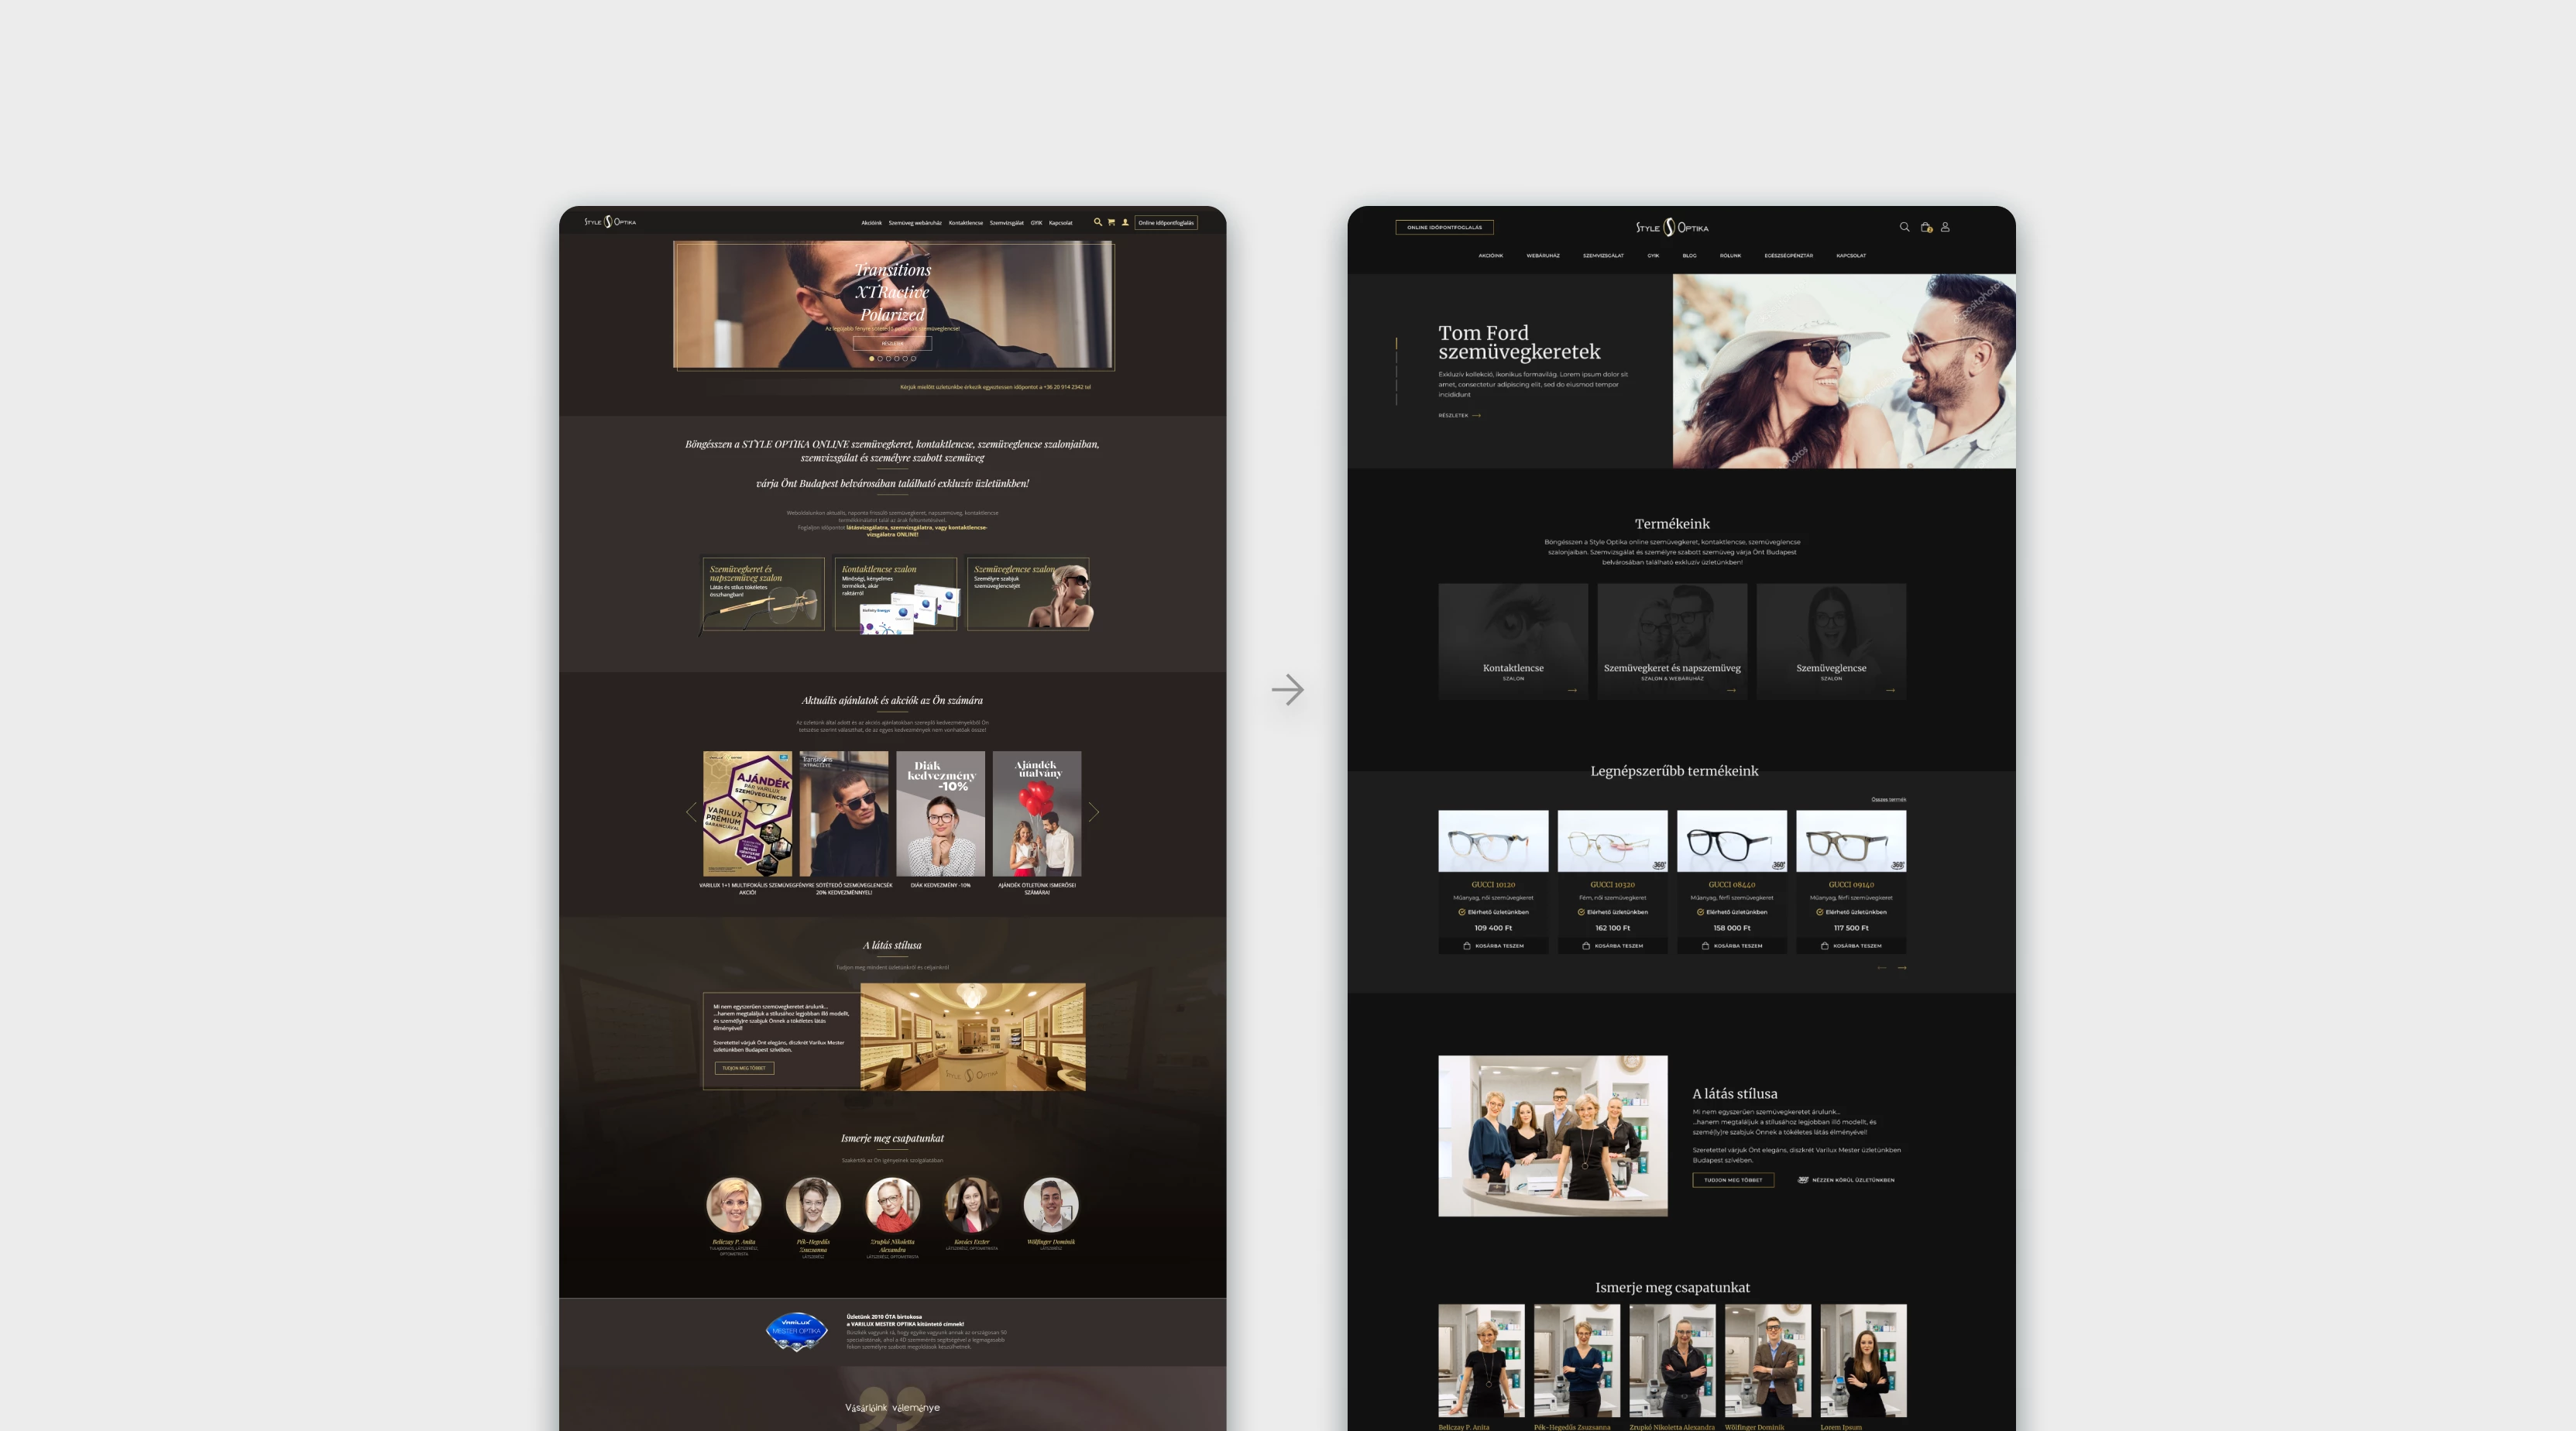Open the shopping bag icon with badge in the right page

click(1926, 228)
